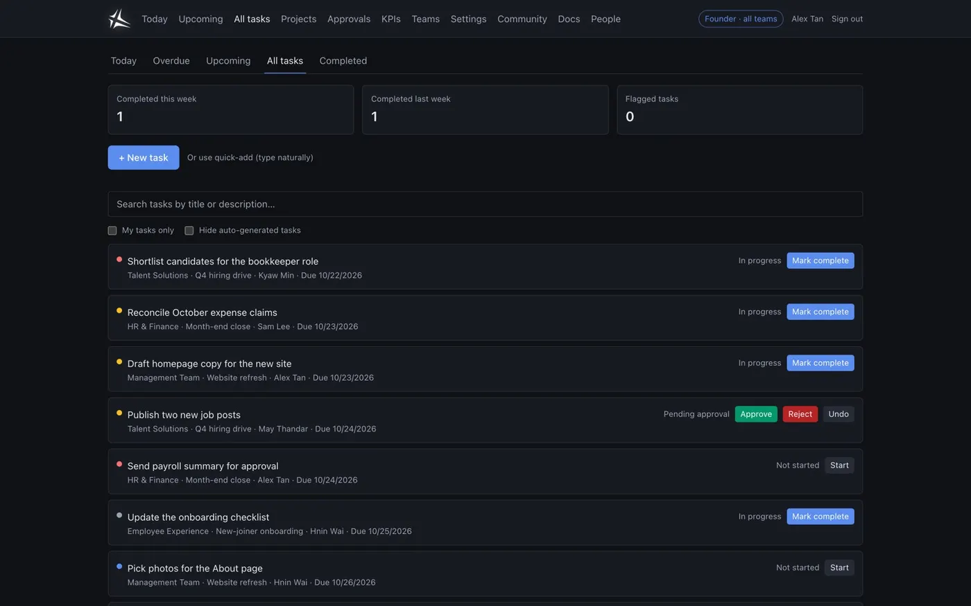The image size is (971, 606).
Task: Switch to the Overdue sub-tab
Action: 171,61
